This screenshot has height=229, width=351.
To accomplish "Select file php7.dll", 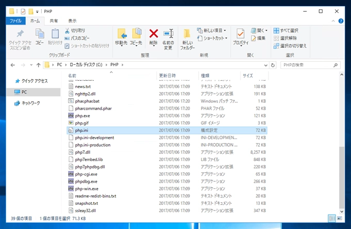I will 167,152.
